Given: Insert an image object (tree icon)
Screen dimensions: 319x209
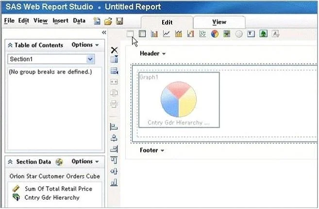Looking at the screenshot, I should pyautogui.click(x=263, y=34).
